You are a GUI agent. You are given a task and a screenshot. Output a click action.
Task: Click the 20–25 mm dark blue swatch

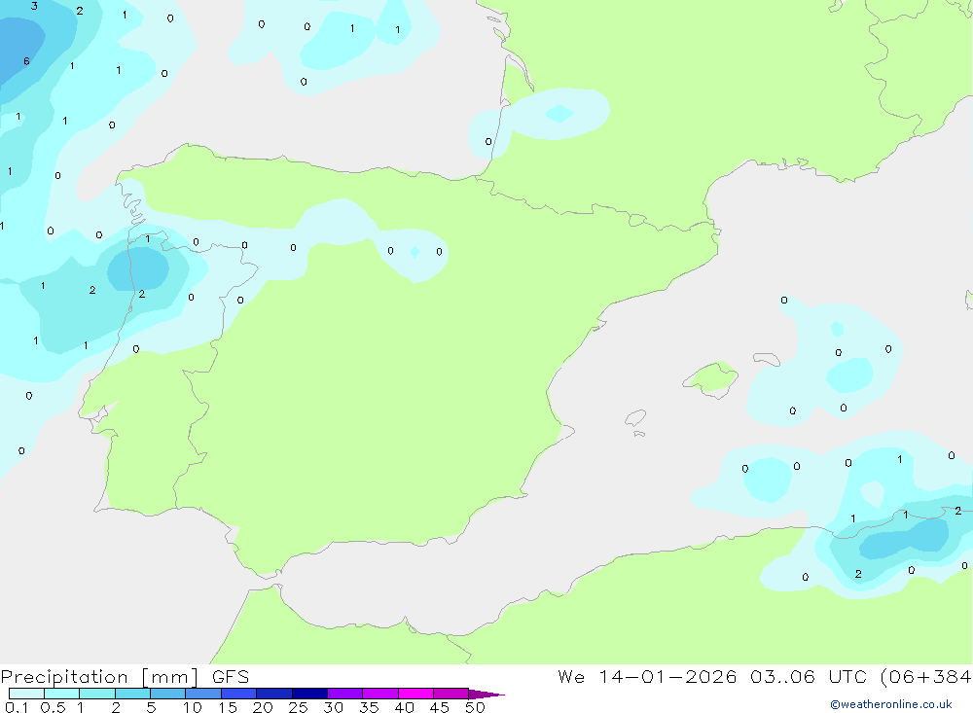274,694
